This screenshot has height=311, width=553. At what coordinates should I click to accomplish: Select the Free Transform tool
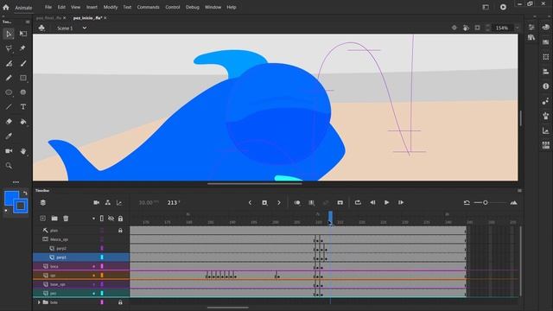tap(23, 34)
